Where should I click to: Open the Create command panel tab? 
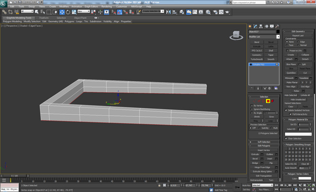click(x=250, y=26)
